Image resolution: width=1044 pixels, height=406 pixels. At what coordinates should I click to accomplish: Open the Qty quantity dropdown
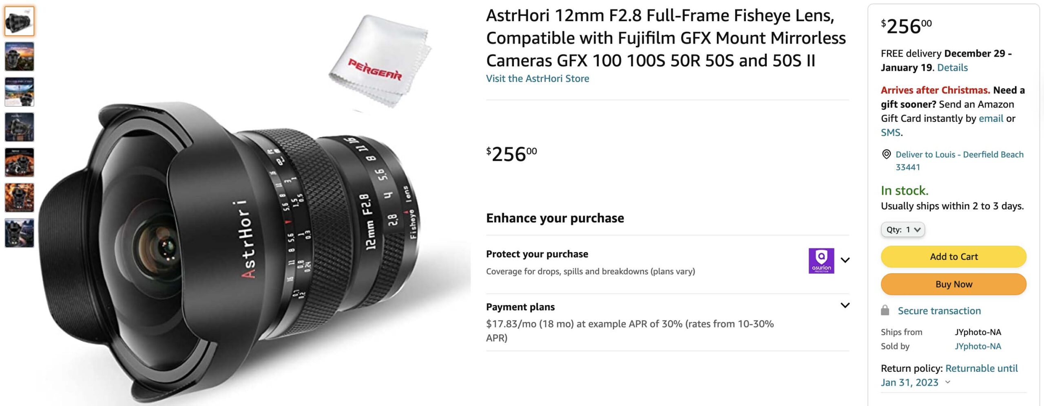click(902, 230)
